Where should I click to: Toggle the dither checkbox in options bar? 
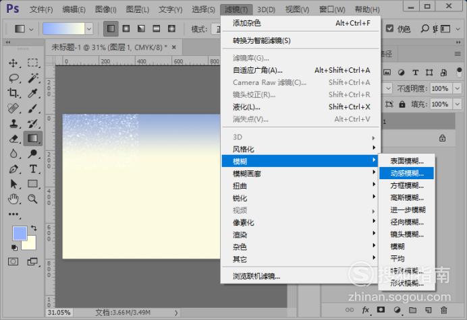(389, 28)
